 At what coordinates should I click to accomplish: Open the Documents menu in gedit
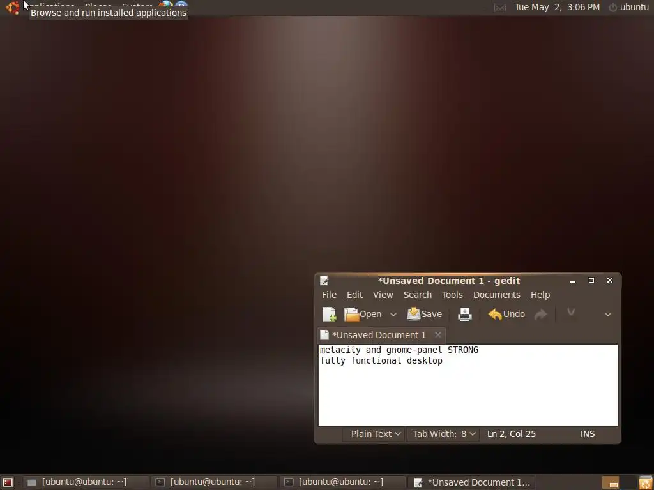coord(497,295)
